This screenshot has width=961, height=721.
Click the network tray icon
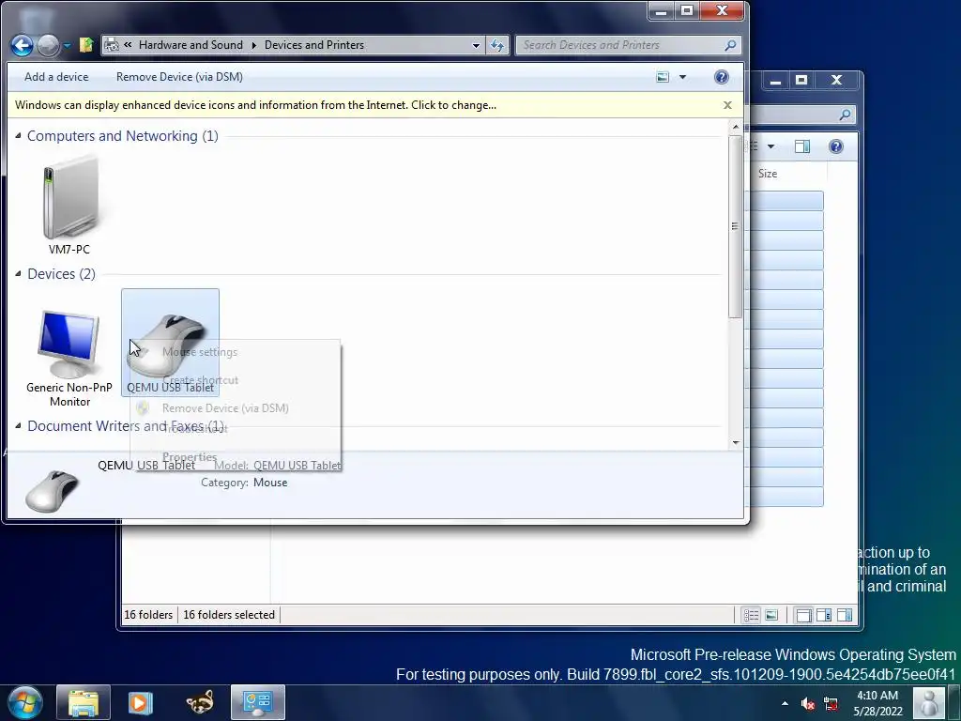(831, 704)
